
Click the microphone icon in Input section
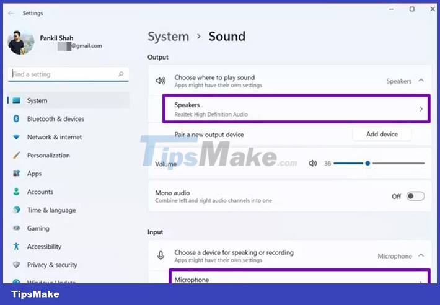pyautogui.click(x=161, y=255)
